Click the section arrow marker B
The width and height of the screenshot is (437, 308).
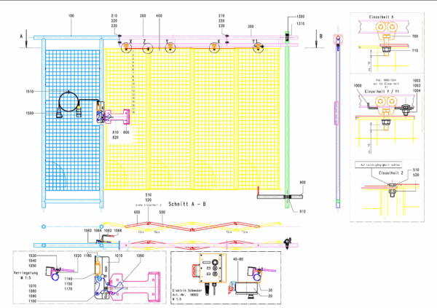tap(320, 35)
